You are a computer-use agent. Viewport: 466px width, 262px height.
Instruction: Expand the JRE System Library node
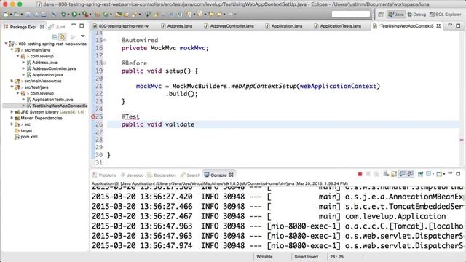point(12,112)
